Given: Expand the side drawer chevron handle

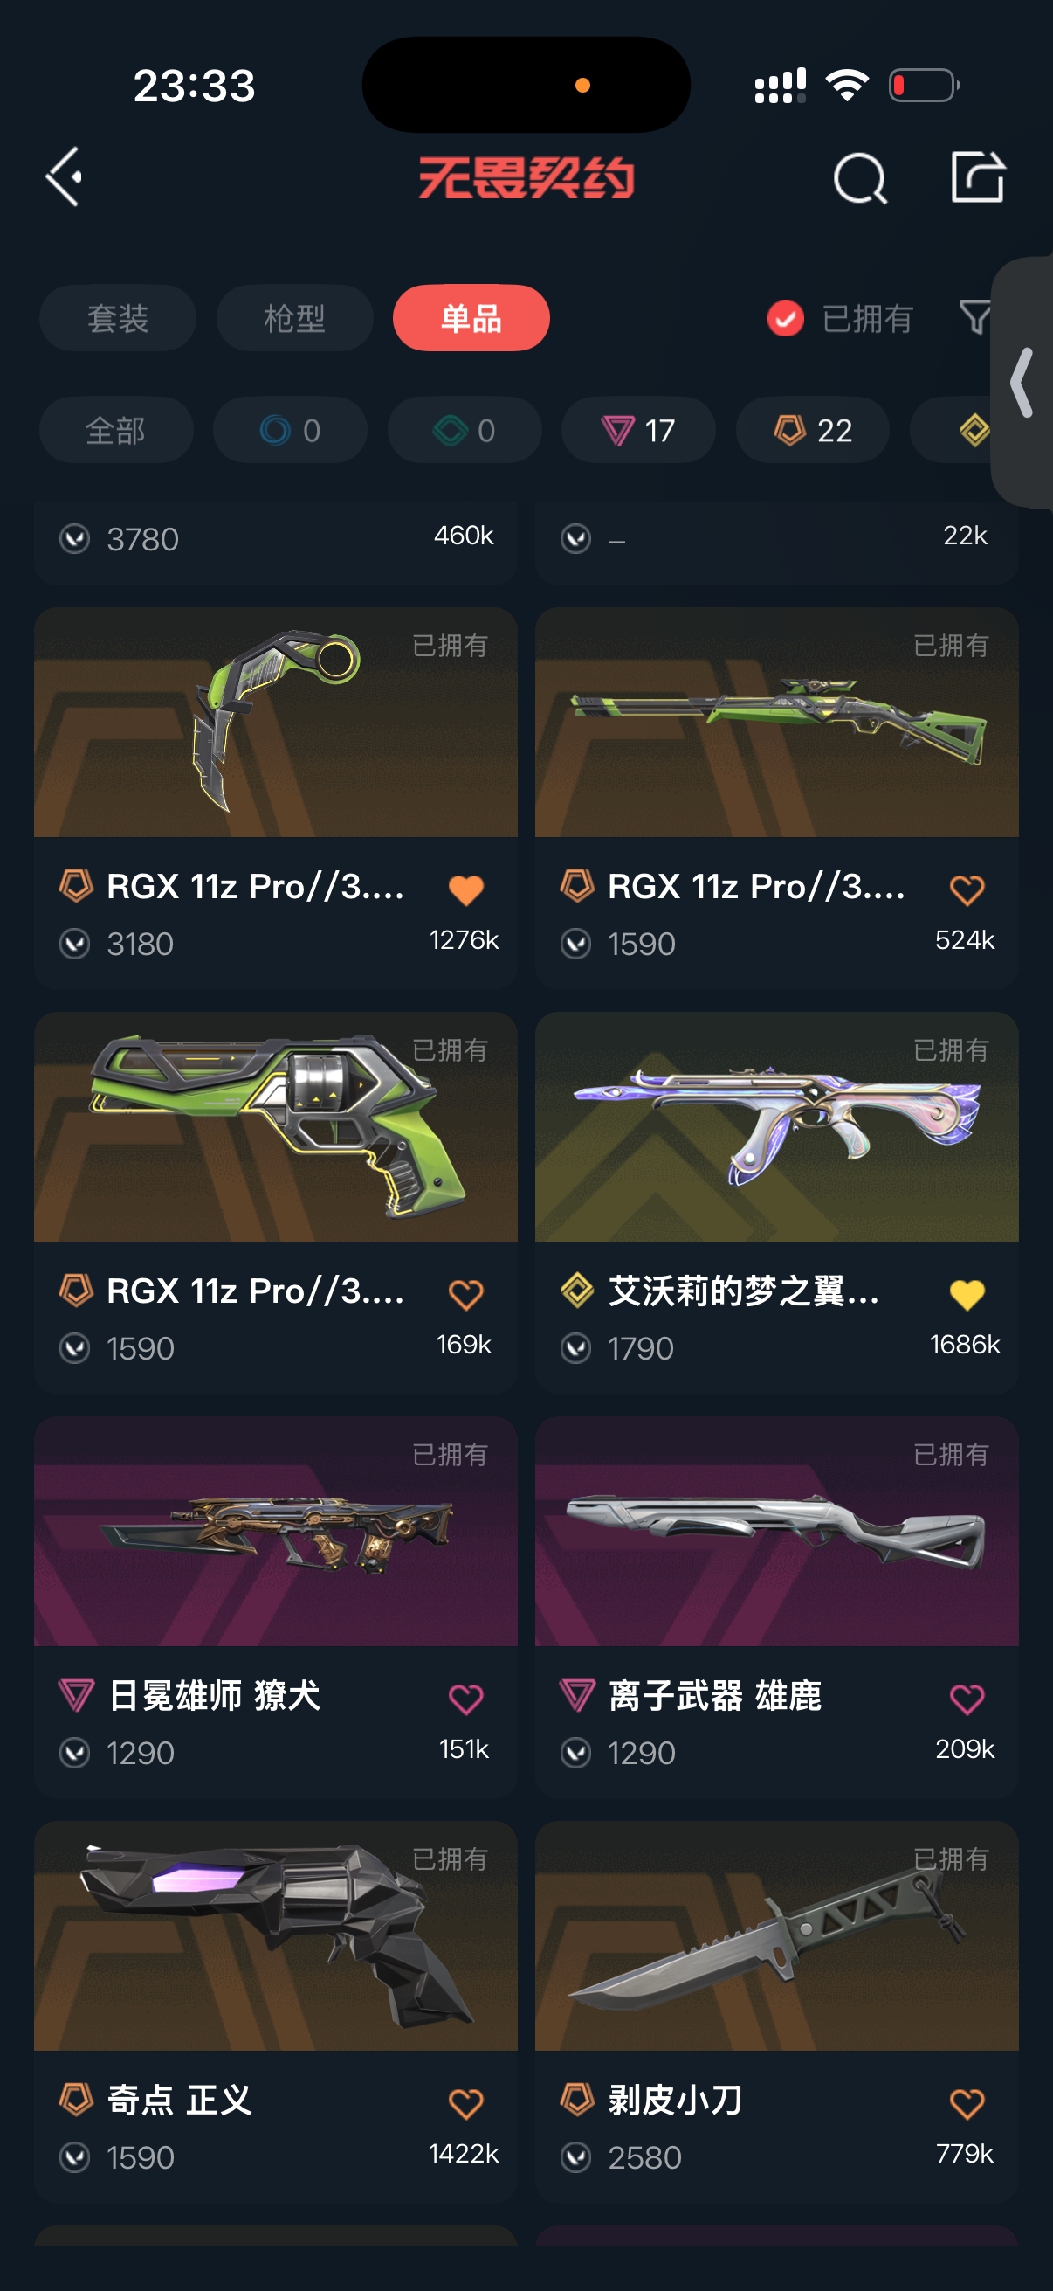Looking at the screenshot, I should click(x=1022, y=383).
